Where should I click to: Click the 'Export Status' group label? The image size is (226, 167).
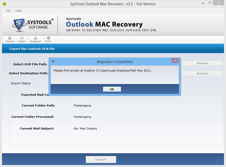21,83
